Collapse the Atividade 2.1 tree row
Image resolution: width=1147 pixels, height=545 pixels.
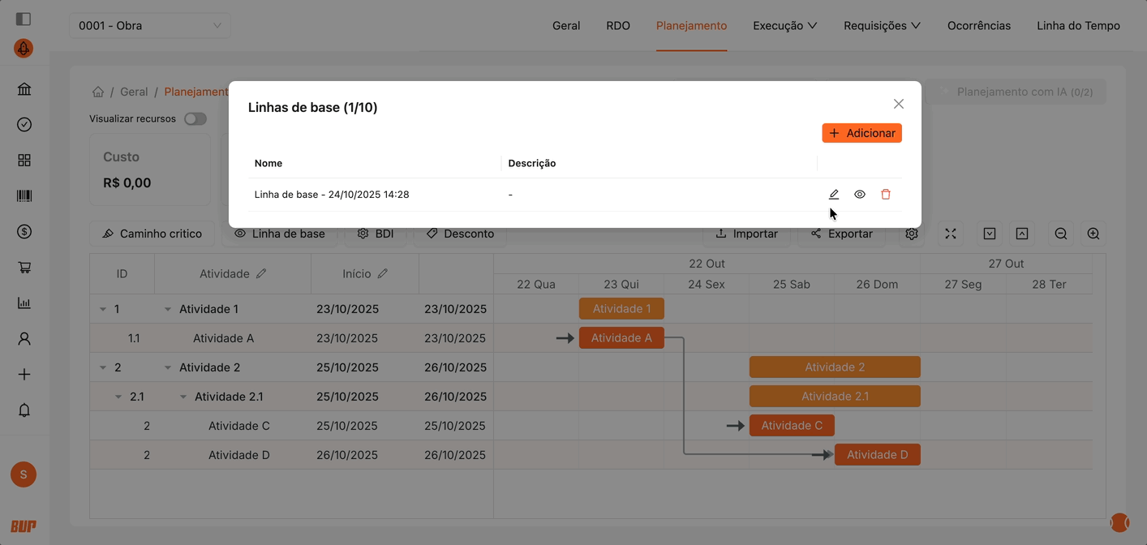[183, 397]
